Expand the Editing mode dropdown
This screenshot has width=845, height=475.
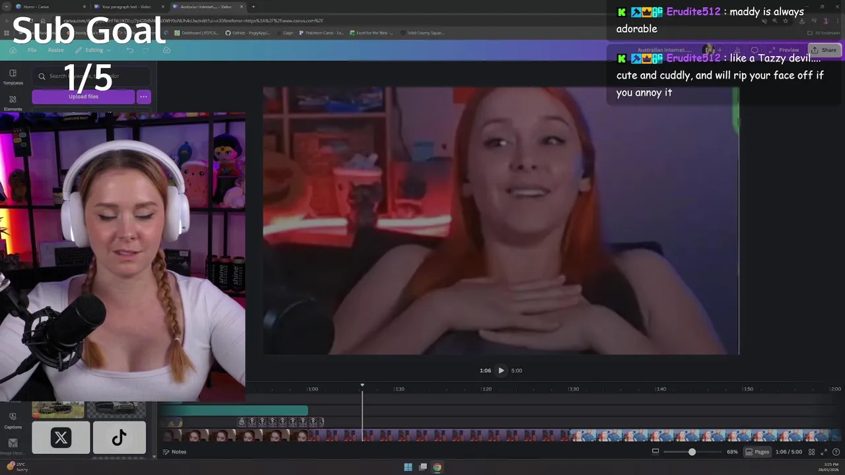coord(94,50)
